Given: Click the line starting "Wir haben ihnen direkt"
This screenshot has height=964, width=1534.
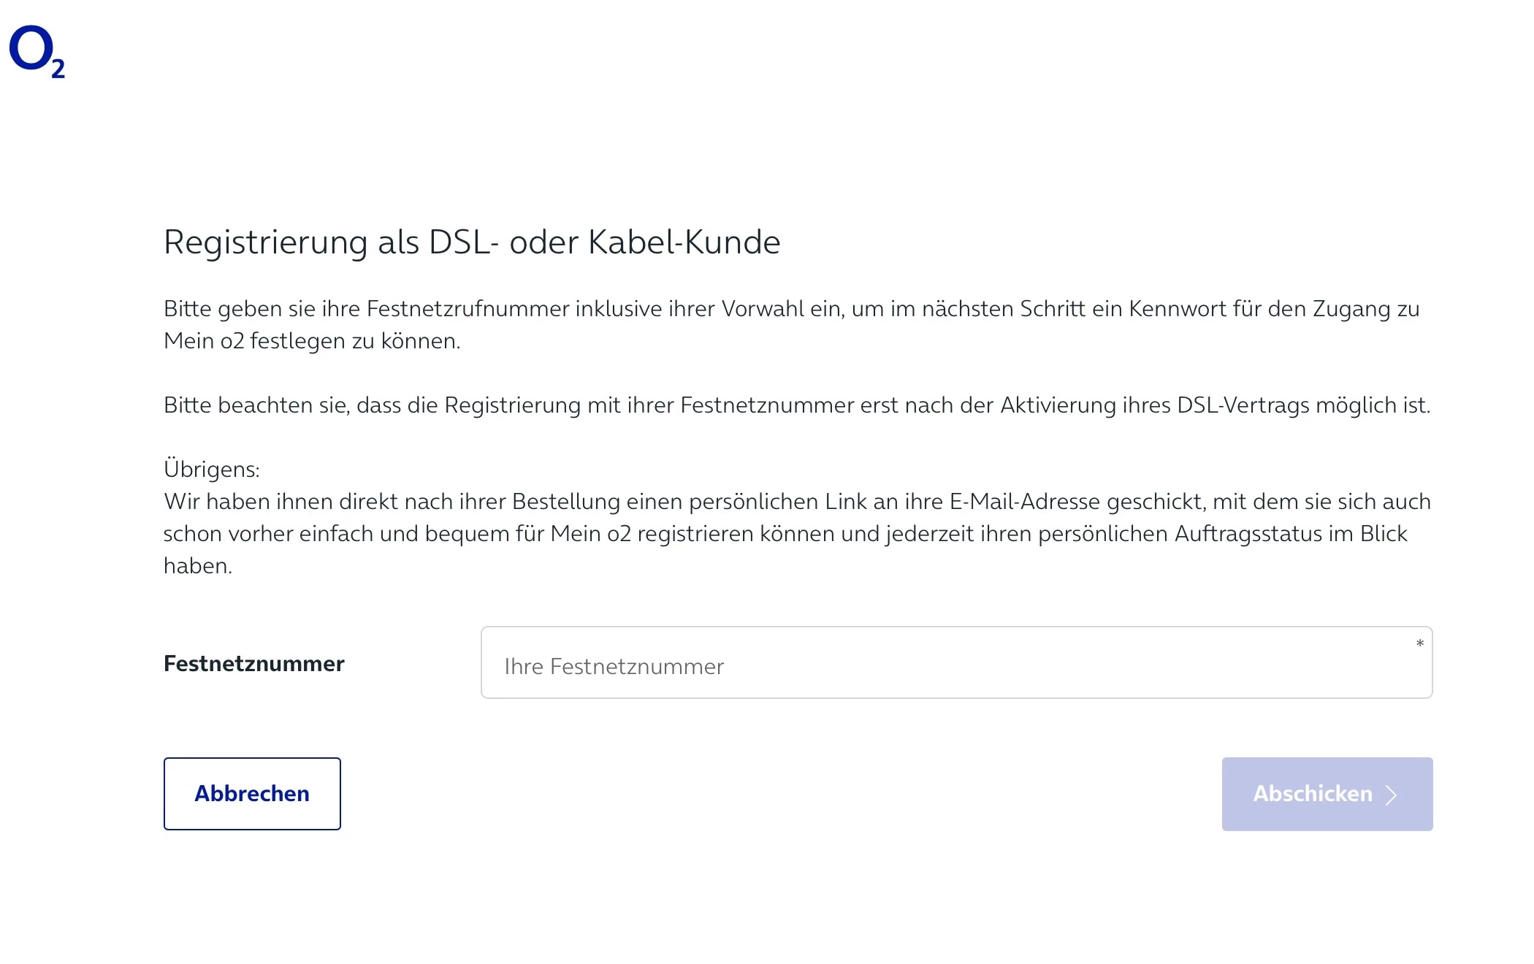Looking at the screenshot, I should pos(796,502).
